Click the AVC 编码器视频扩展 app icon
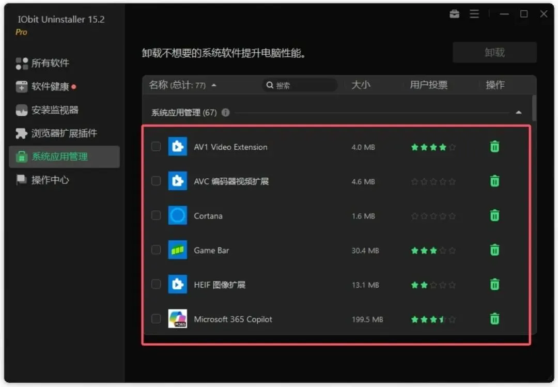This screenshot has height=387, width=558. (178, 181)
